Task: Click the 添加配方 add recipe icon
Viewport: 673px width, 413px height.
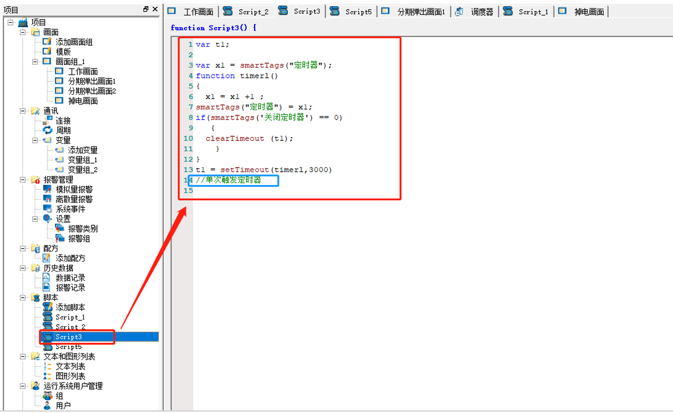Action: pos(48,258)
